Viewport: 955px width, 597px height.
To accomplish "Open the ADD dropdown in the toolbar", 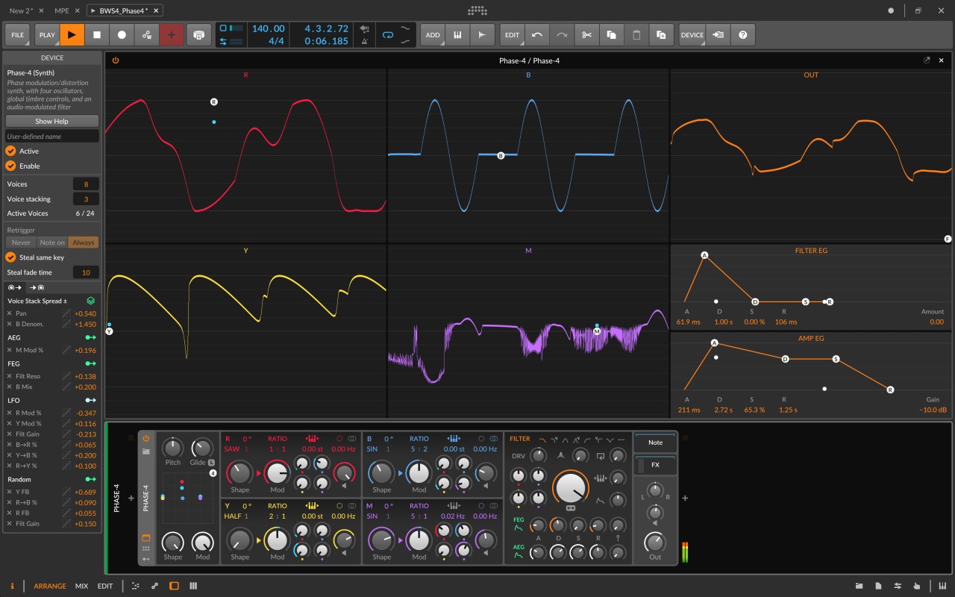I will pos(433,34).
